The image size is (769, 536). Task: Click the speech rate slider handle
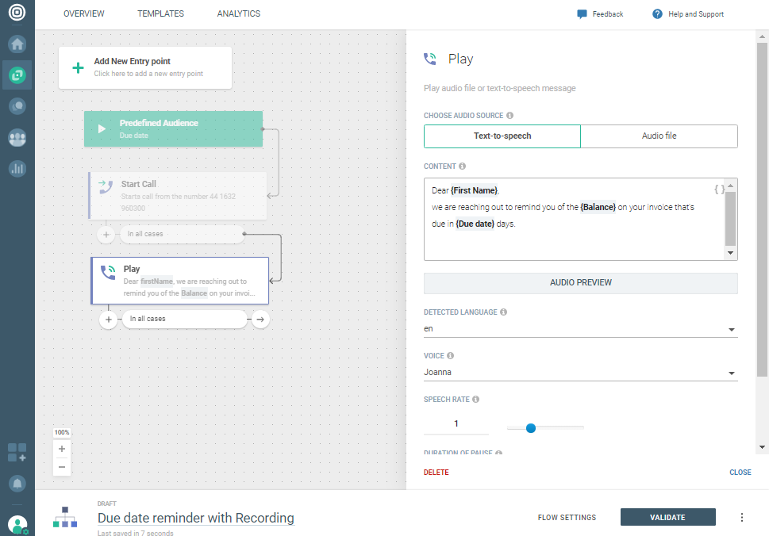(x=531, y=428)
